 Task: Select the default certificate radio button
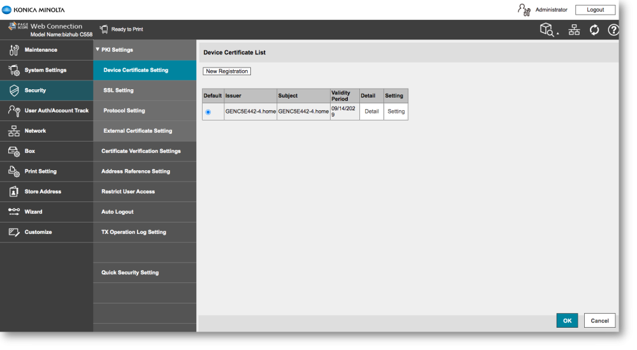[208, 112]
